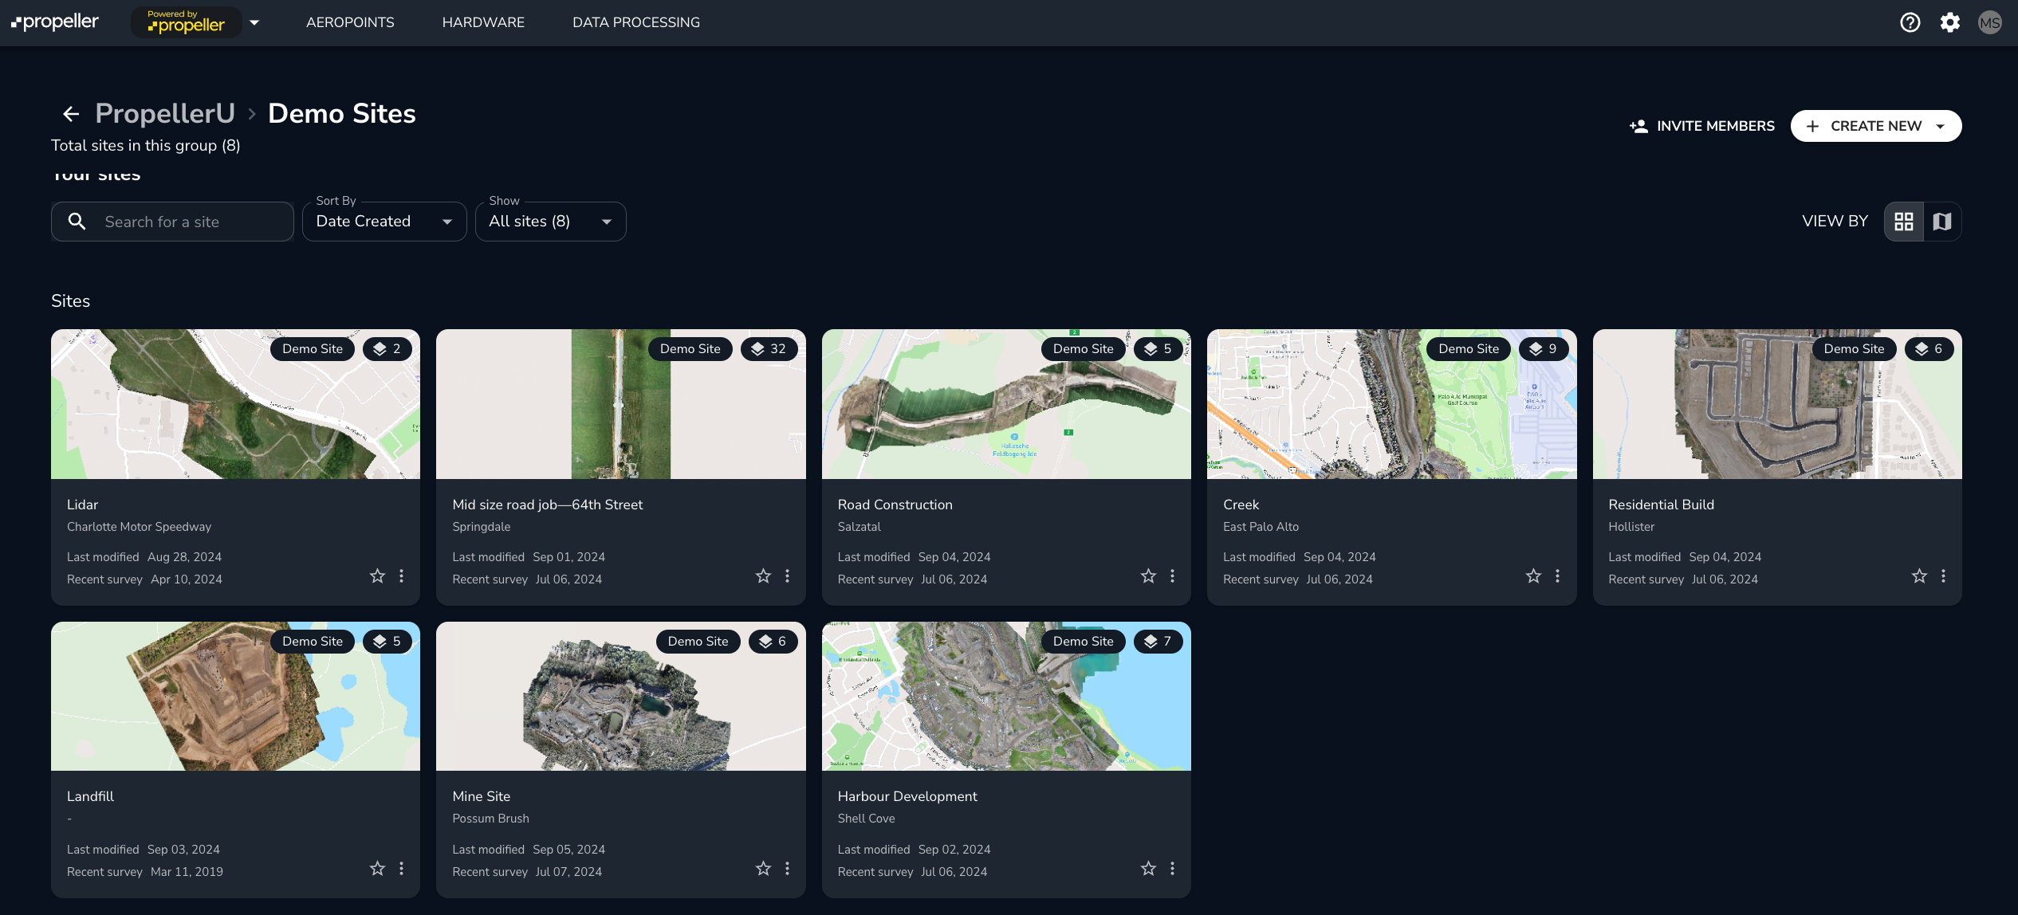Screen dimensions: 2018x915
Task: Star the Landfill site
Action: (x=377, y=868)
